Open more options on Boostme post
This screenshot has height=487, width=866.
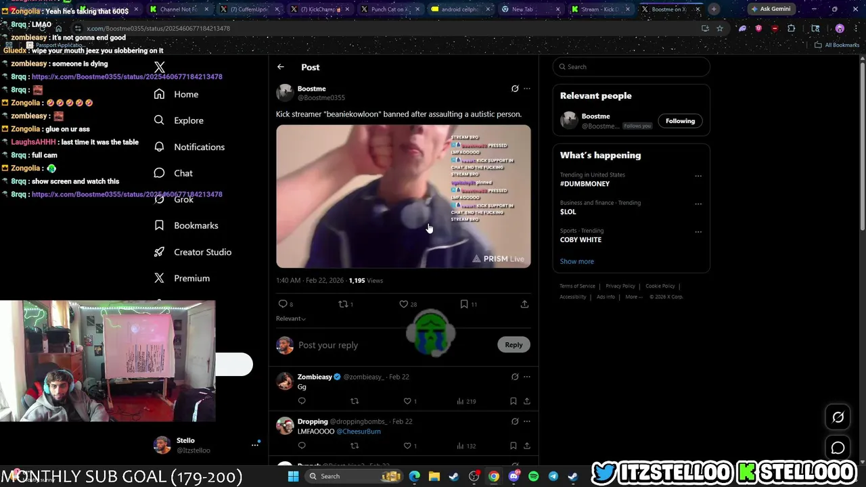[527, 89]
